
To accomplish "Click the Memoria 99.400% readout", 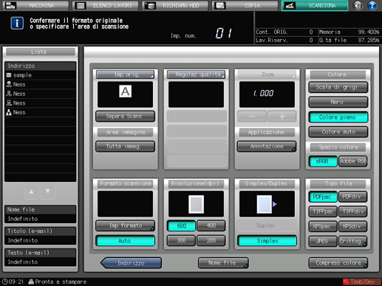I will click(x=349, y=32).
